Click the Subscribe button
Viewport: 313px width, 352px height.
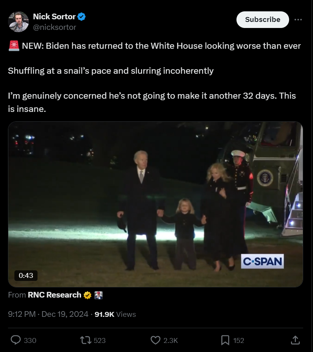tap(263, 20)
